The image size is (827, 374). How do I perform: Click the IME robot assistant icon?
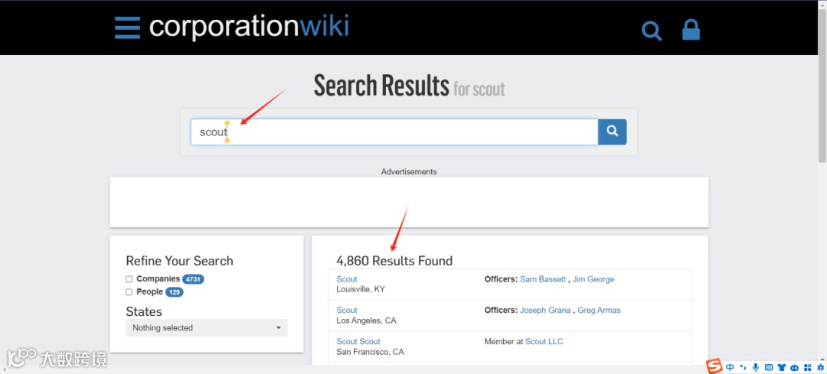pos(794,368)
